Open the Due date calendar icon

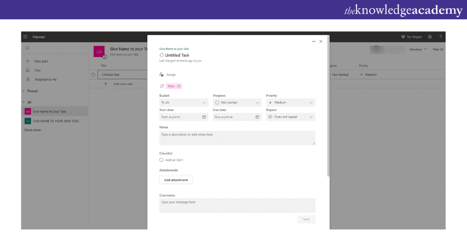[258, 117]
